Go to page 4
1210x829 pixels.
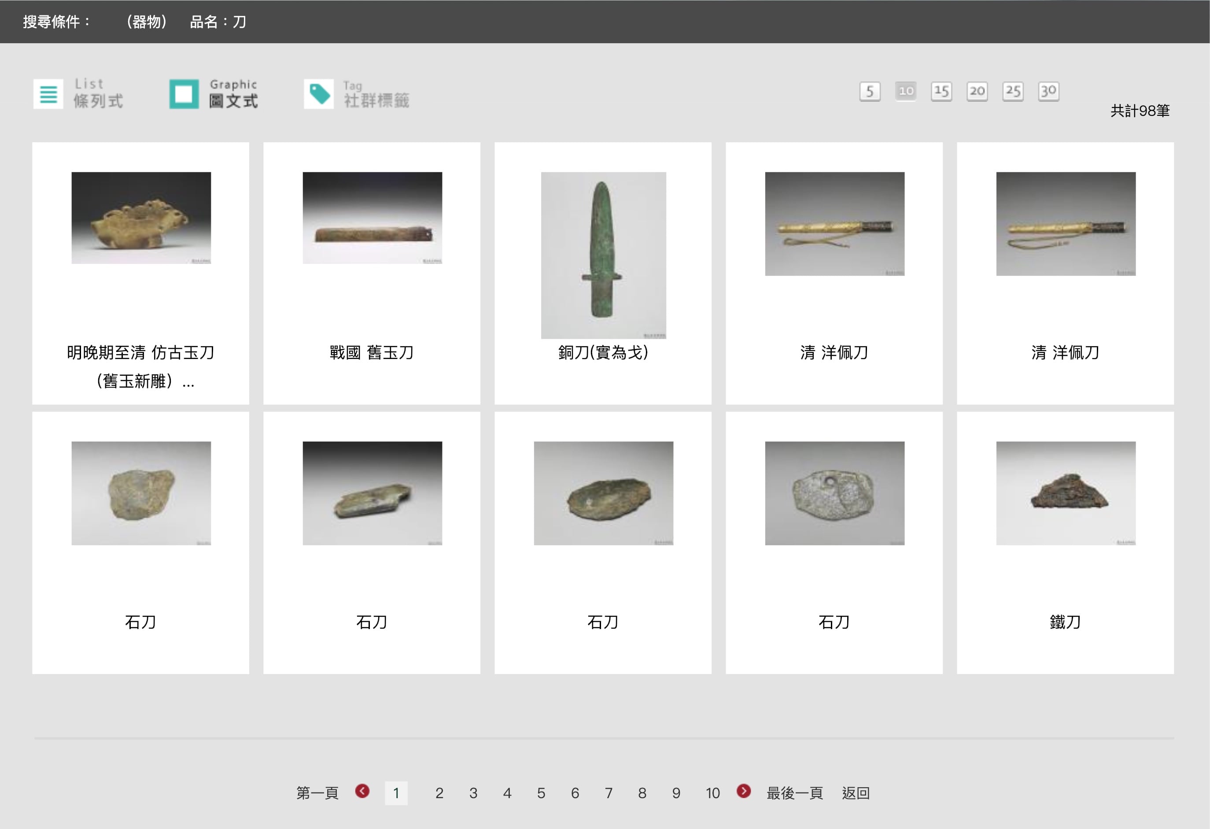507,793
